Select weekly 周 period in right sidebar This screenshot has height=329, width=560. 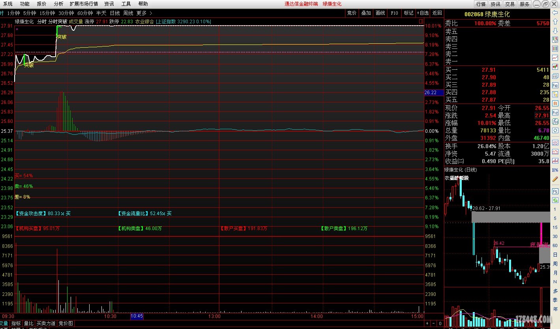tap(555, 264)
